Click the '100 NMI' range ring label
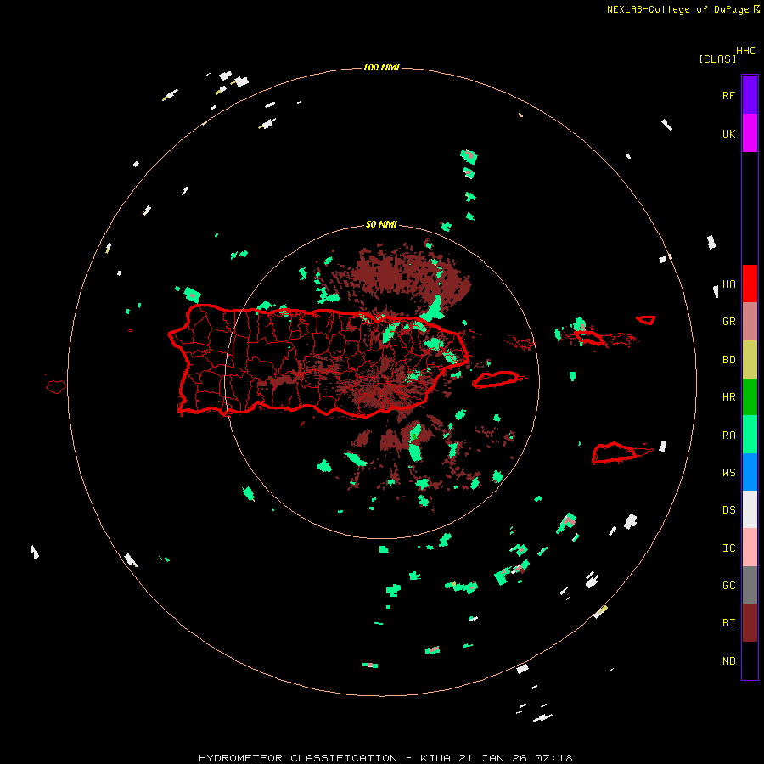This screenshot has height=764, width=764. click(381, 67)
